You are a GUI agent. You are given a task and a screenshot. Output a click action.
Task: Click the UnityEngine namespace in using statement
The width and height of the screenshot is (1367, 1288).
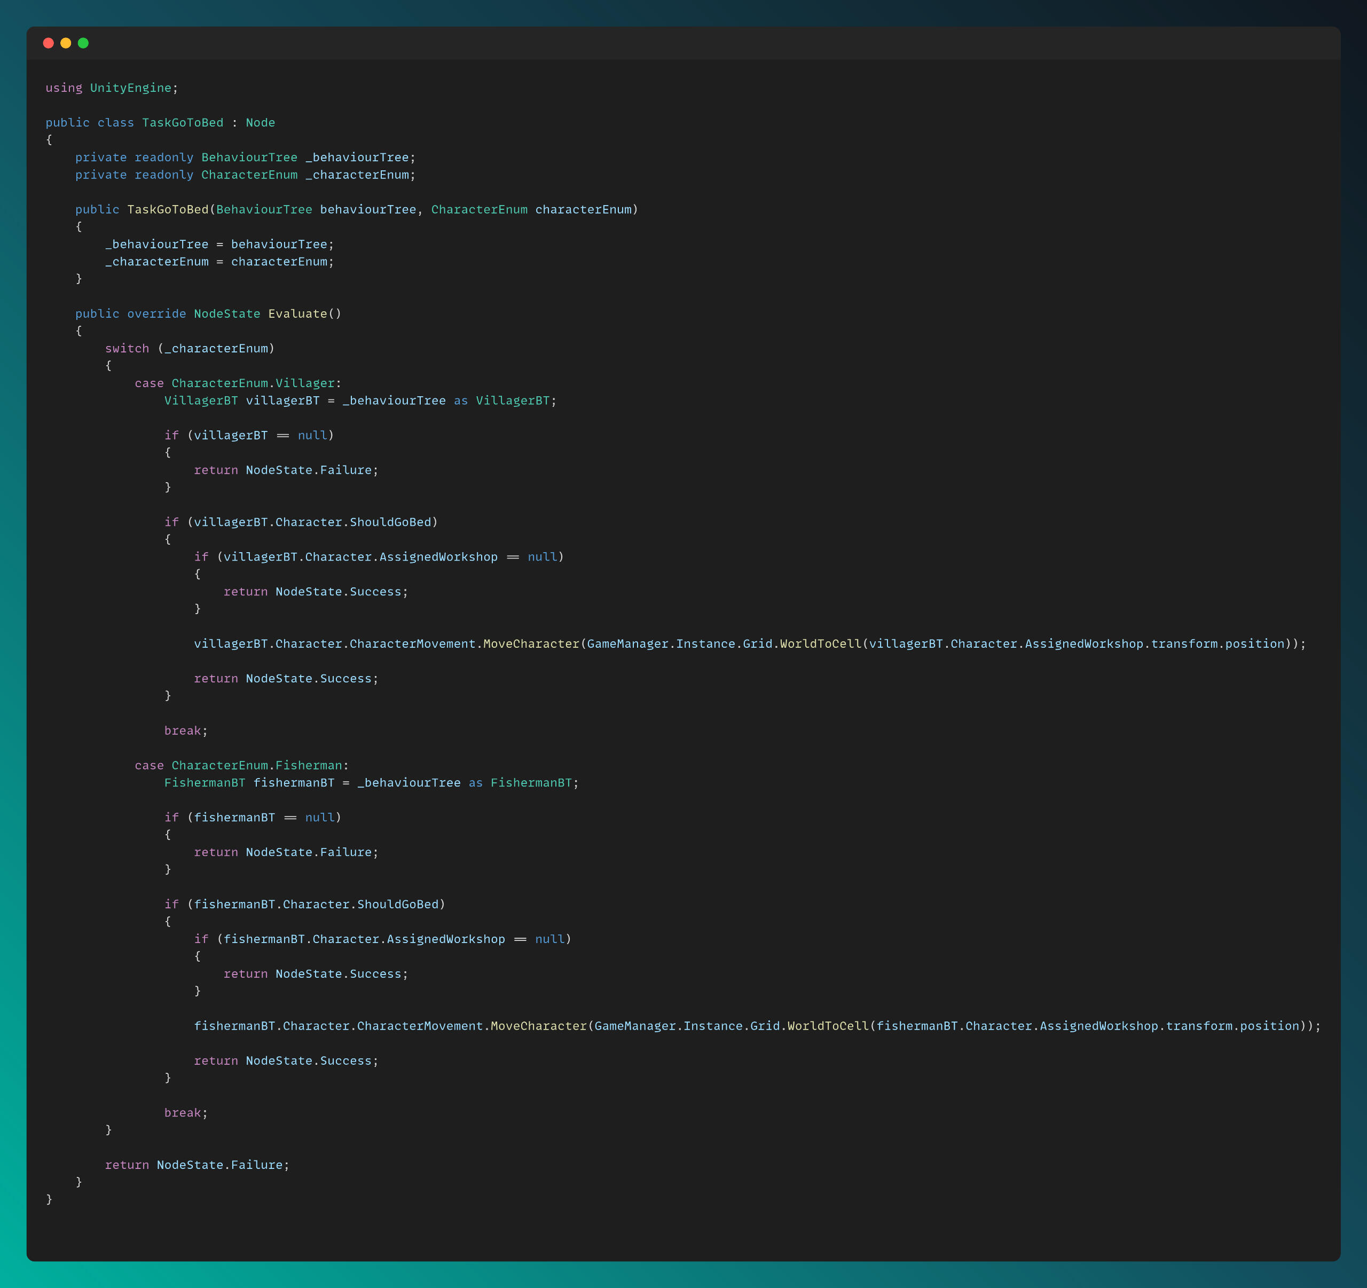click(130, 88)
